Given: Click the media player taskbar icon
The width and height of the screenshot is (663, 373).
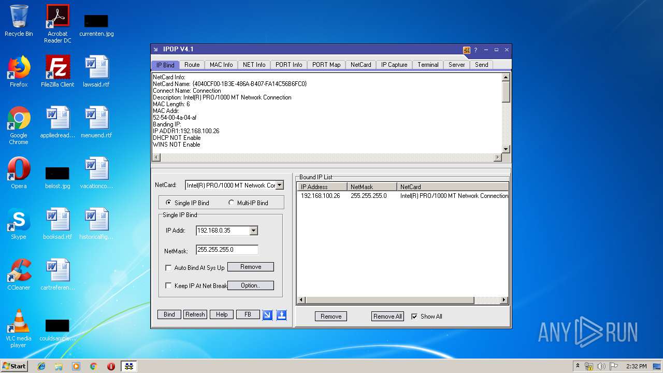Looking at the screenshot, I should 76,366.
